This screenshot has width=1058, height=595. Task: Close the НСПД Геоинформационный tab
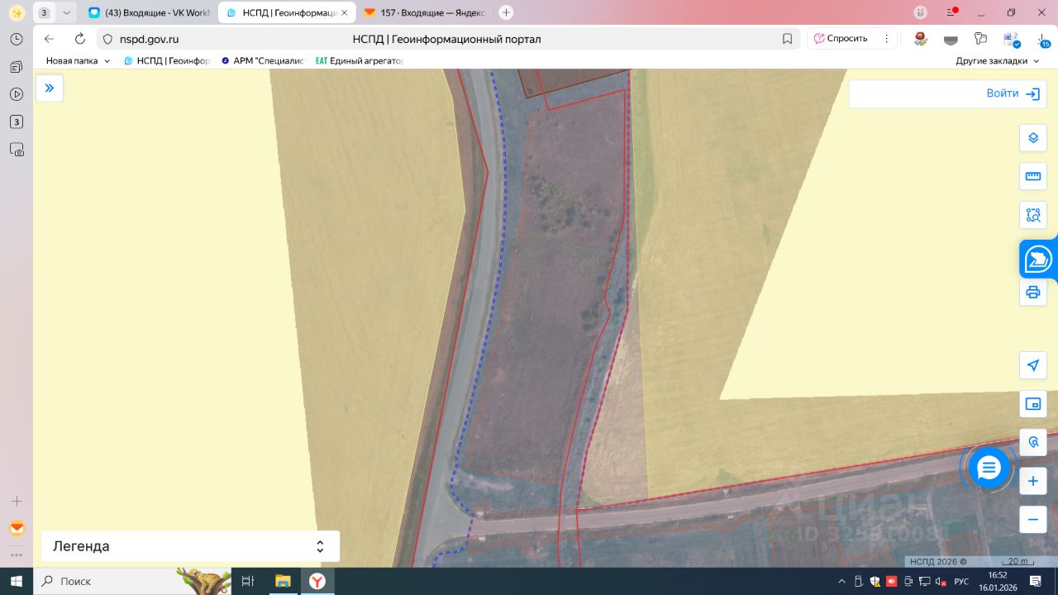point(345,12)
